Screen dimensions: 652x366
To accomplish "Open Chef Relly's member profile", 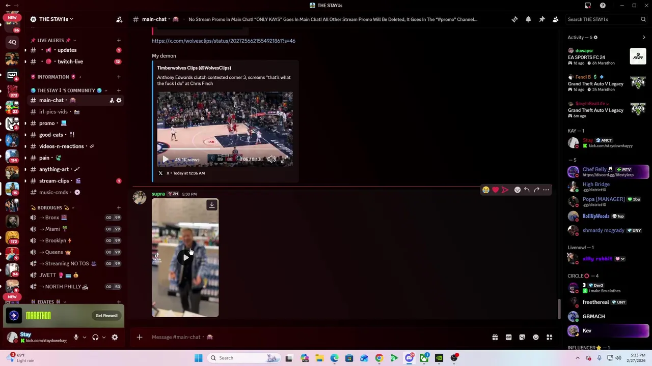I will coord(608,172).
